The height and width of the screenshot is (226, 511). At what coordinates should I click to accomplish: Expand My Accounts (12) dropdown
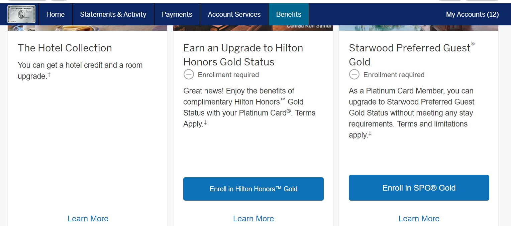tap(472, 14)
